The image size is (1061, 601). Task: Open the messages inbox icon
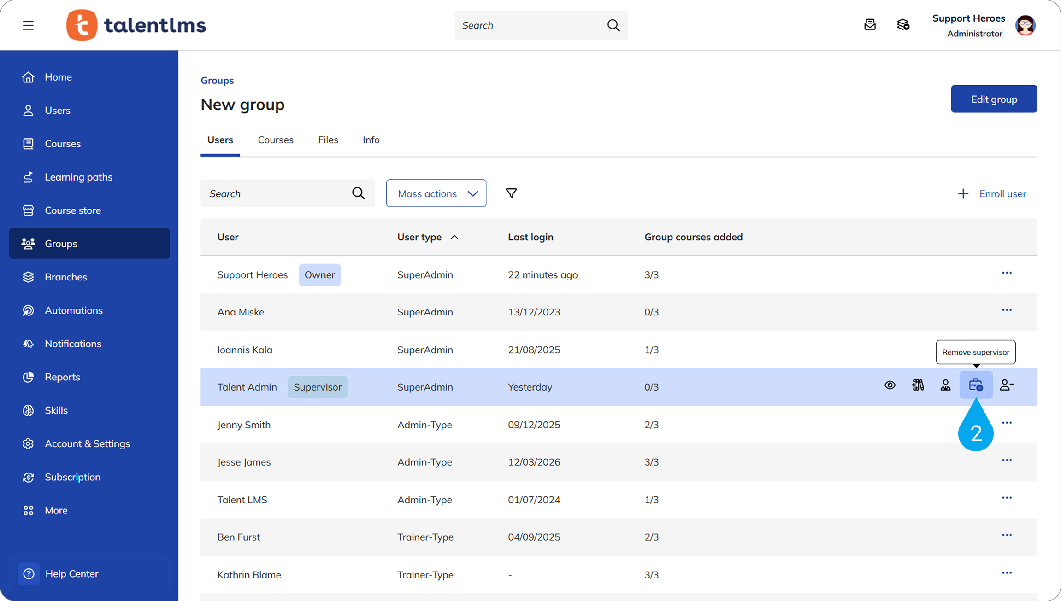pos(870,25)
